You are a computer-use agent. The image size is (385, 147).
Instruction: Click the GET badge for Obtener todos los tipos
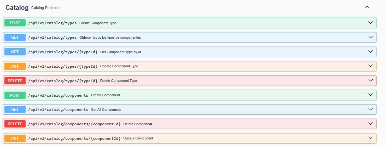(15, 37)
